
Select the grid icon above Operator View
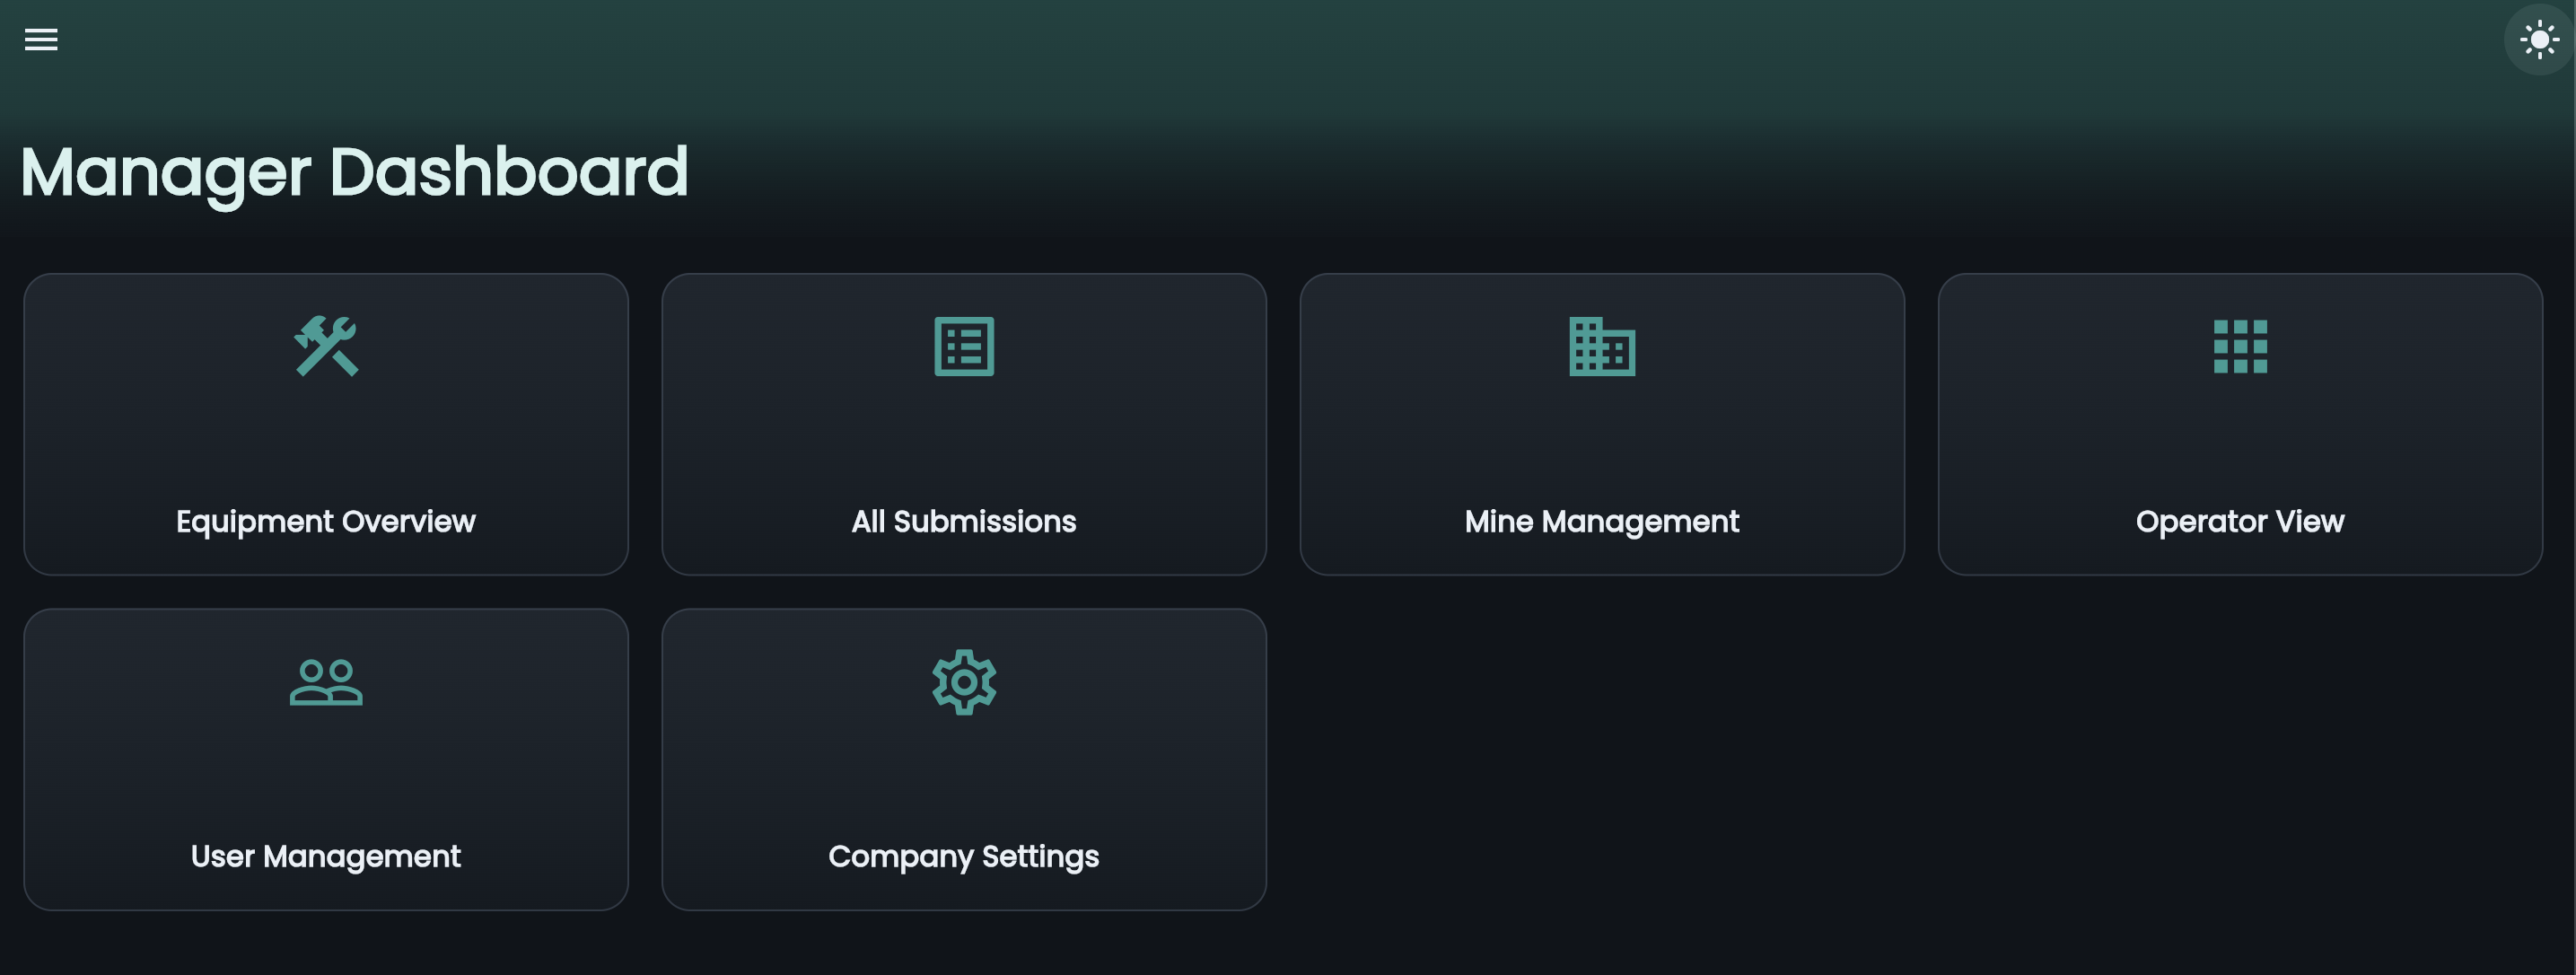click(2240, 347)
